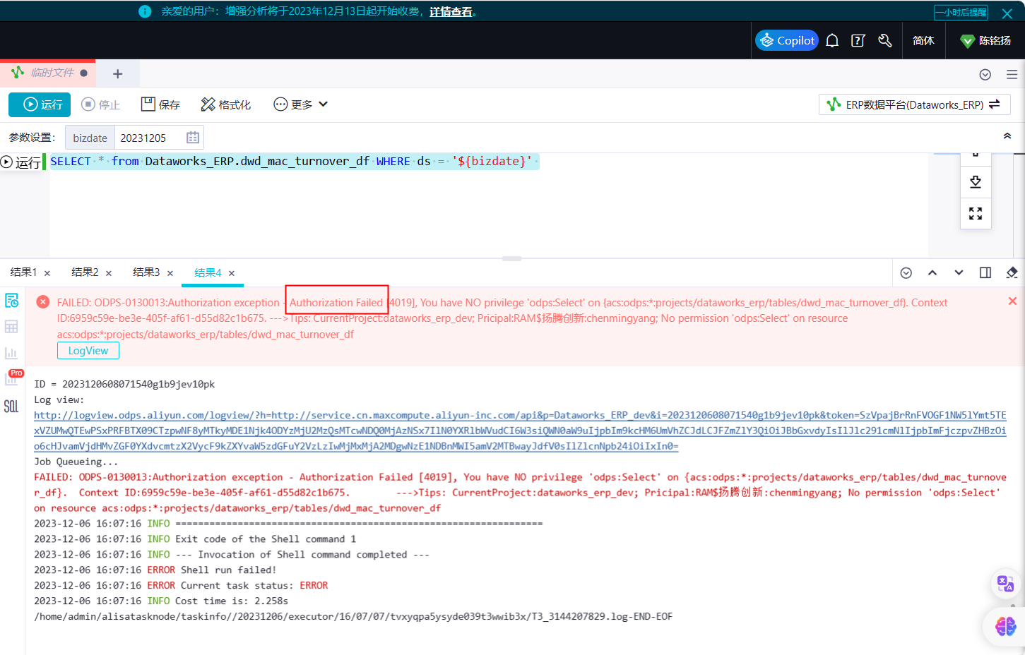This screenshot has height=655, width=1025.
Task: Open the logview.odps.aliyun.com URL link
Action: pos(520,431)
